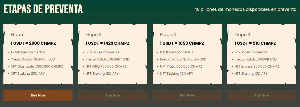The image size is (300, 107).
Task: Select the Etapa 3 card title
Action: pos(168,35)
